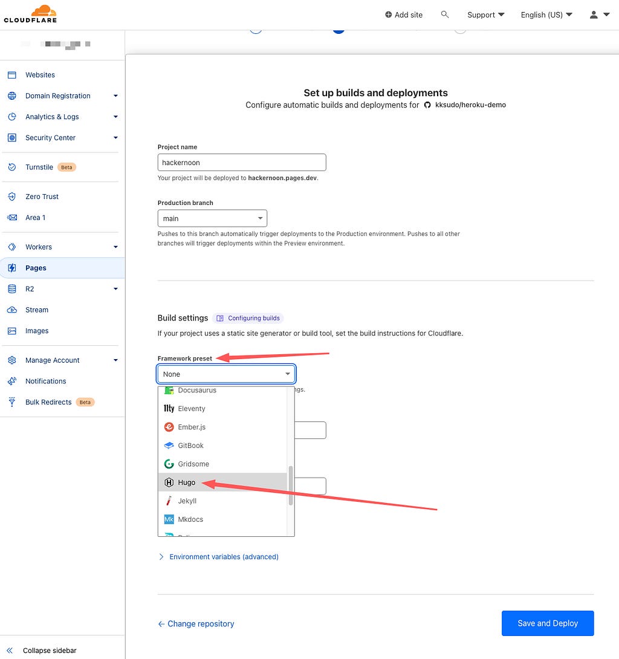This screenshot has width=619, height=659.
Task: Click the Change repository link
Action: 196,624
